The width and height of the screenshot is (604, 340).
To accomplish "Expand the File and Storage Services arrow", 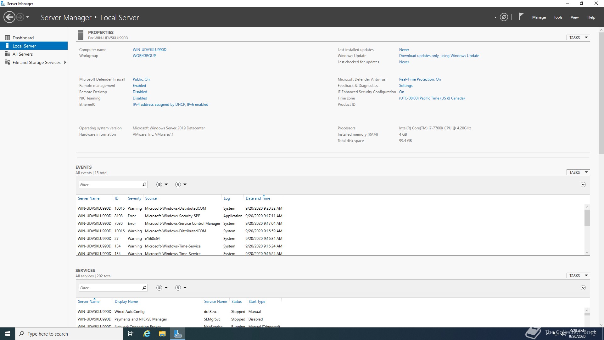I will tap(65, 62).
